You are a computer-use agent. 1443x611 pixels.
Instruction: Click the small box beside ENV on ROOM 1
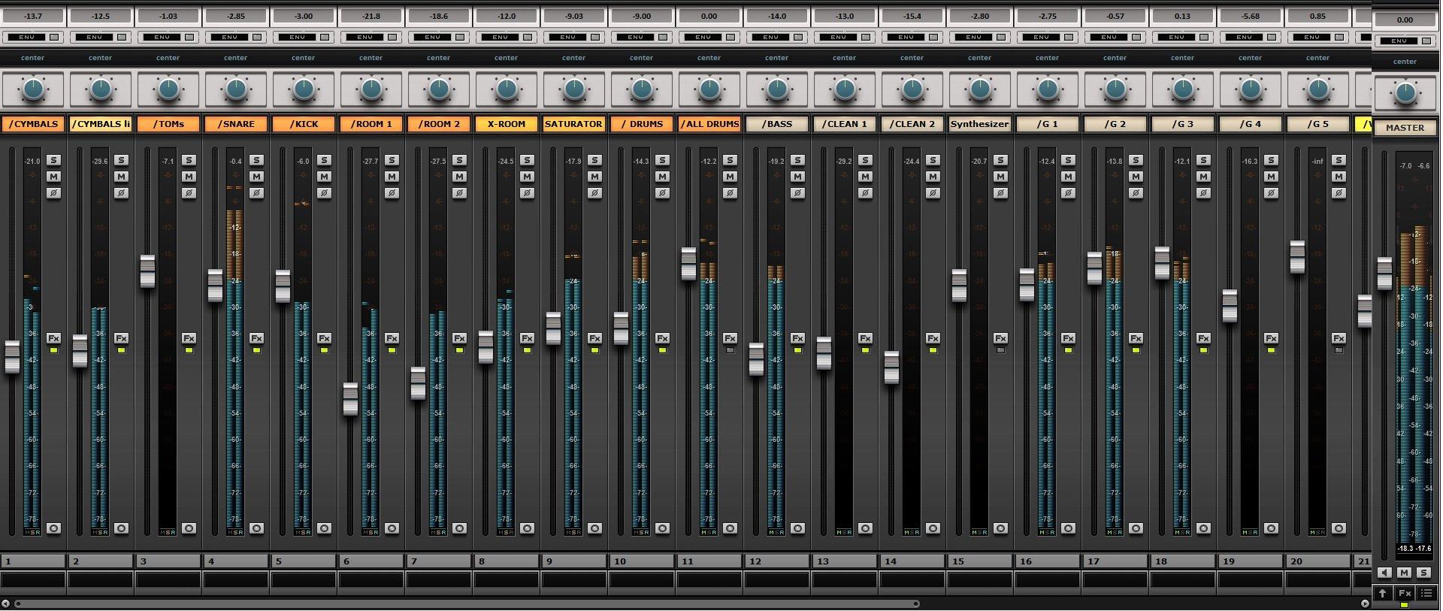coord(392,37)
